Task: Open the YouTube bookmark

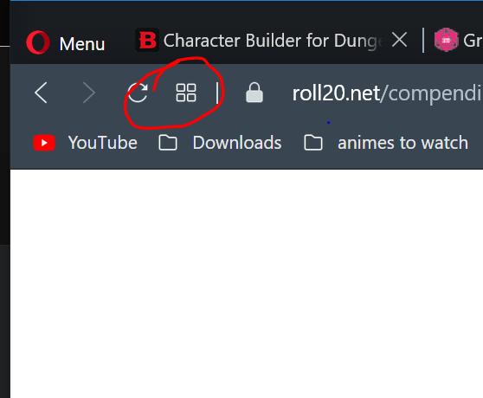Action: [x=86, y=143]
